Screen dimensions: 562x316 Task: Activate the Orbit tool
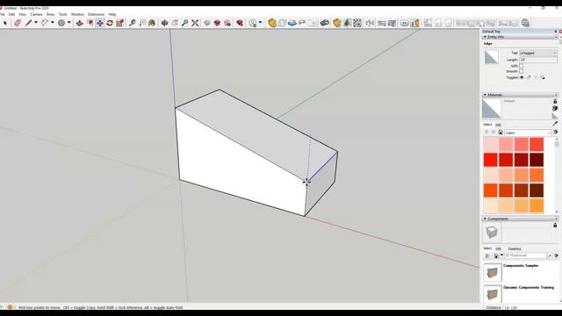coord(164,23)
